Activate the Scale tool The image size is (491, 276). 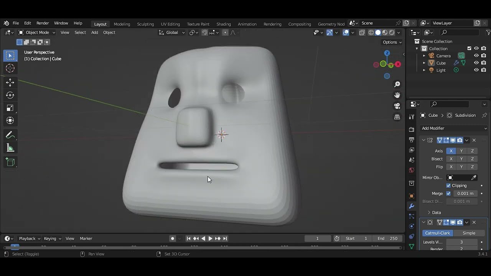pyautogui.click(x=10, y=108)
